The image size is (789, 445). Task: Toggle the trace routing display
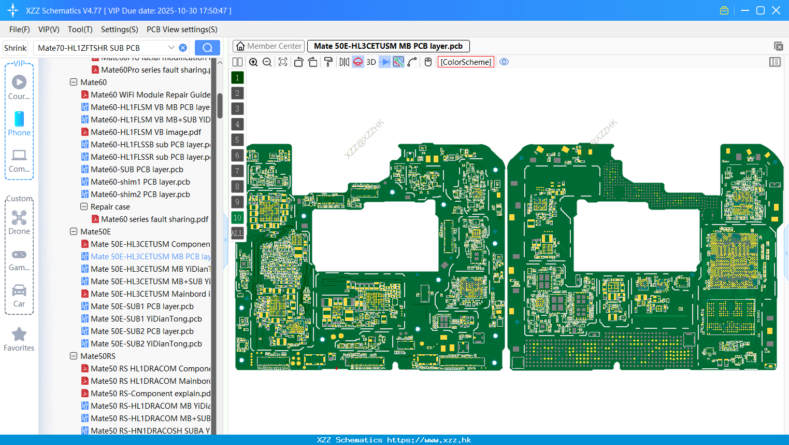[398, 62]
